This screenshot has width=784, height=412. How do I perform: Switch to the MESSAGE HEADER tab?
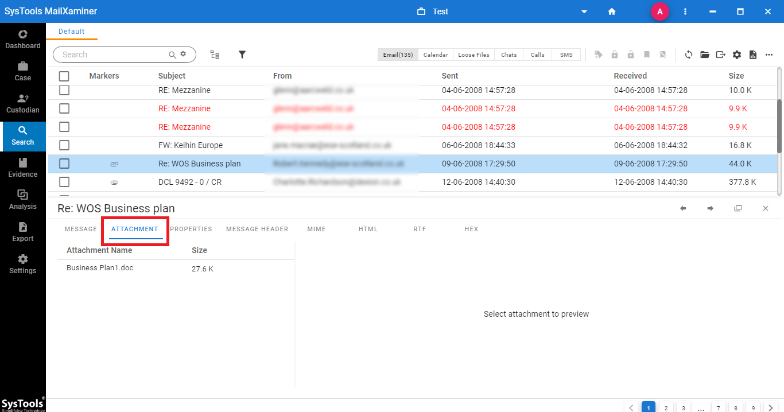point(257,229)
